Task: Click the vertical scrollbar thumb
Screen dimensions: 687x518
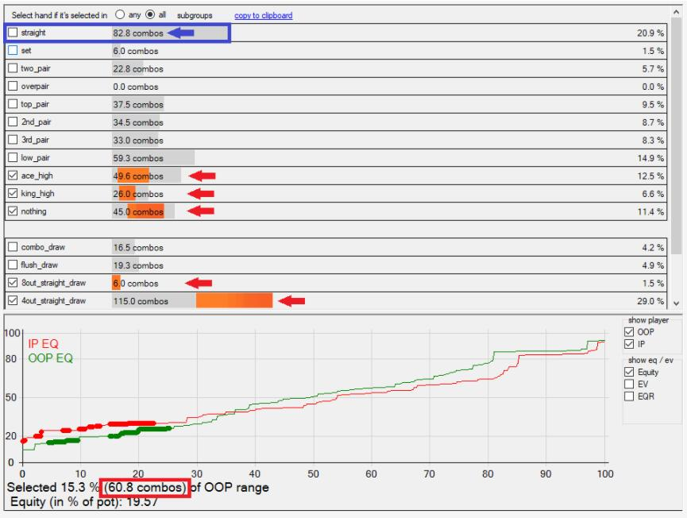Action: (677, 136)
